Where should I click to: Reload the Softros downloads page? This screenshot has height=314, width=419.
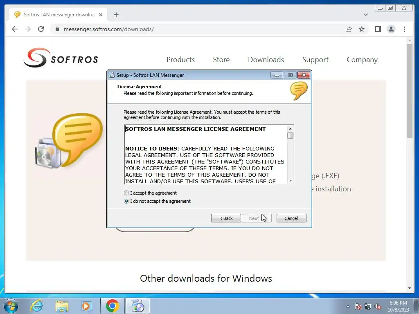41,29
